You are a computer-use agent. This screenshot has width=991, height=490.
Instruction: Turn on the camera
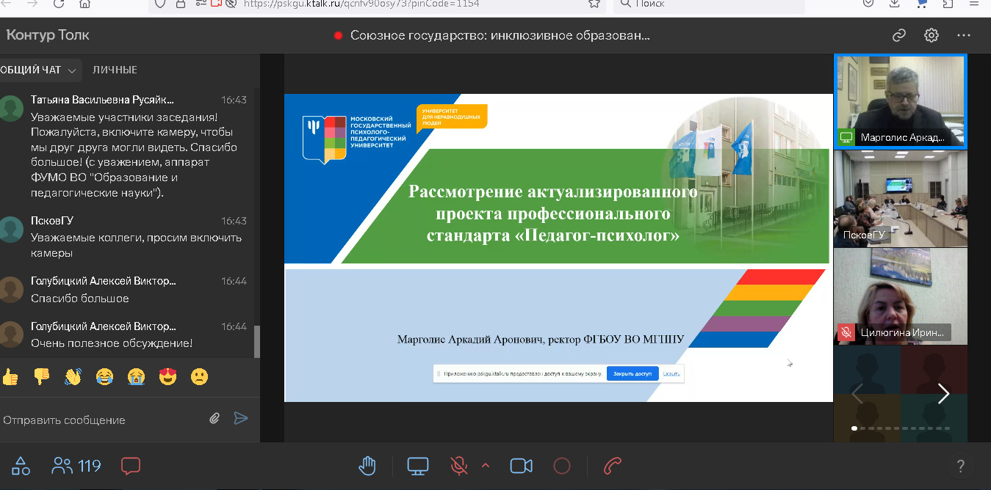click(521, 466)
